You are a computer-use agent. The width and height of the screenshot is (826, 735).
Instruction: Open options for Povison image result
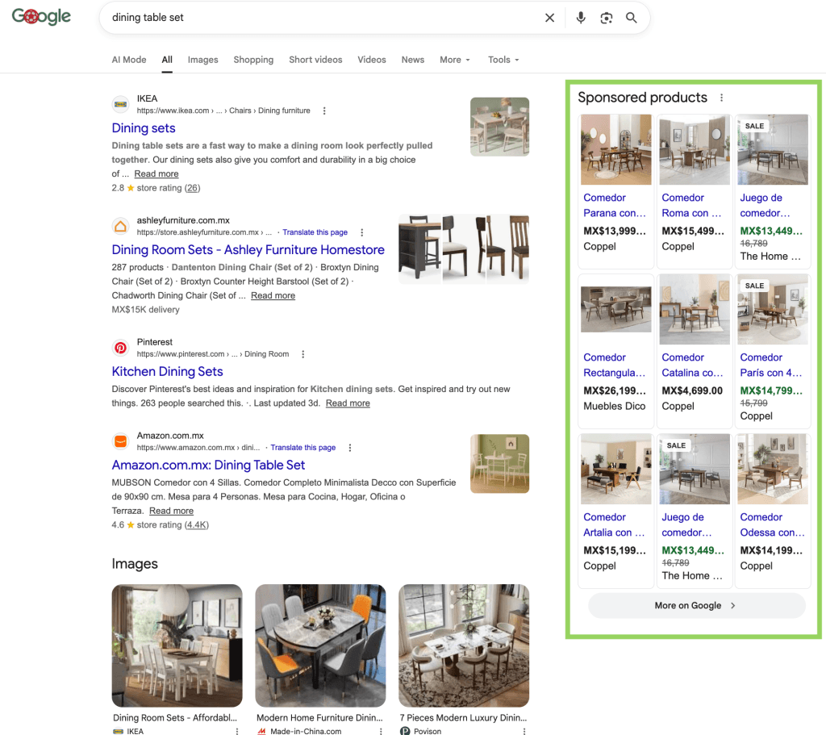524,731
